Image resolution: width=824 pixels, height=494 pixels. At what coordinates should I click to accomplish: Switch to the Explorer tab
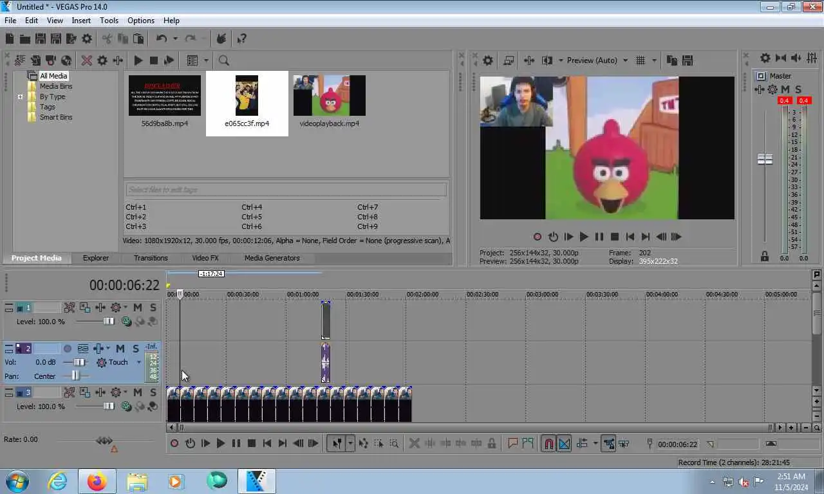tap(95, 258)
